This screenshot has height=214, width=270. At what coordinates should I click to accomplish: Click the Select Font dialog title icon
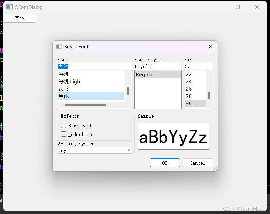point(59,46)
